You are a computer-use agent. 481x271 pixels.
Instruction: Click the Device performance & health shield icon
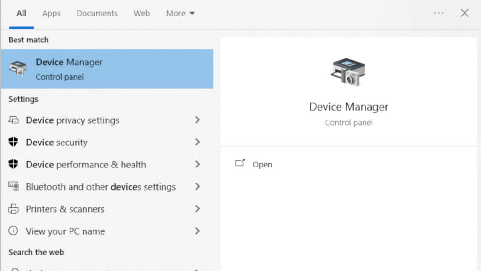pyautogui.click(x=14, y=164)
